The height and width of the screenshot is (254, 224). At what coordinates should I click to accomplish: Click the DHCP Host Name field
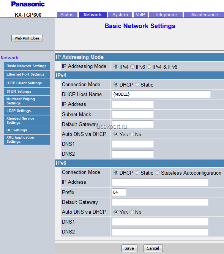pyautogui.click(x=161, y=94)
